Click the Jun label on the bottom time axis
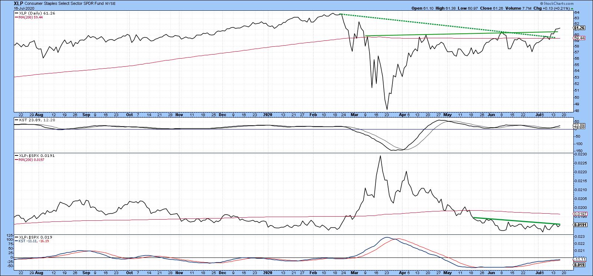 point(491,272)
